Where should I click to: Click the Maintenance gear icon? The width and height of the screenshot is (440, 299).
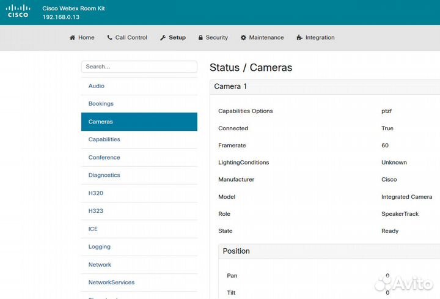[243, 38]
